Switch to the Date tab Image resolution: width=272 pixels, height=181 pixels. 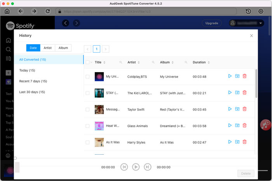tap(33, 48)
